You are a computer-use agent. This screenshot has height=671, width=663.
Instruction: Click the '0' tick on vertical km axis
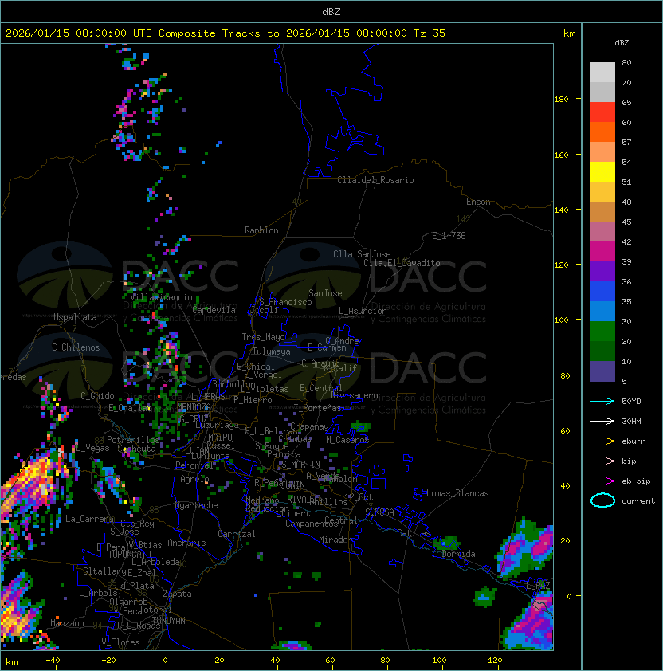pos(569,597)
